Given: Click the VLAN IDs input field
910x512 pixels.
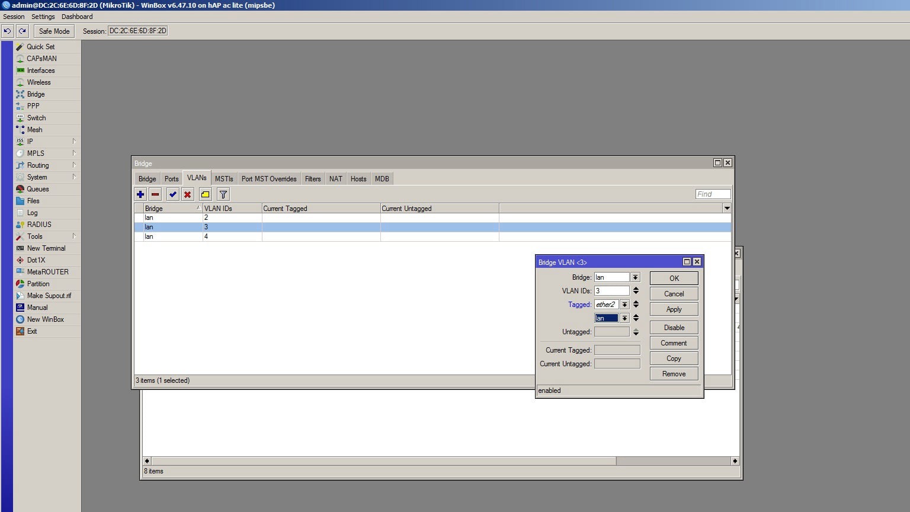Looking at the screenshot, I should (611, 291).
